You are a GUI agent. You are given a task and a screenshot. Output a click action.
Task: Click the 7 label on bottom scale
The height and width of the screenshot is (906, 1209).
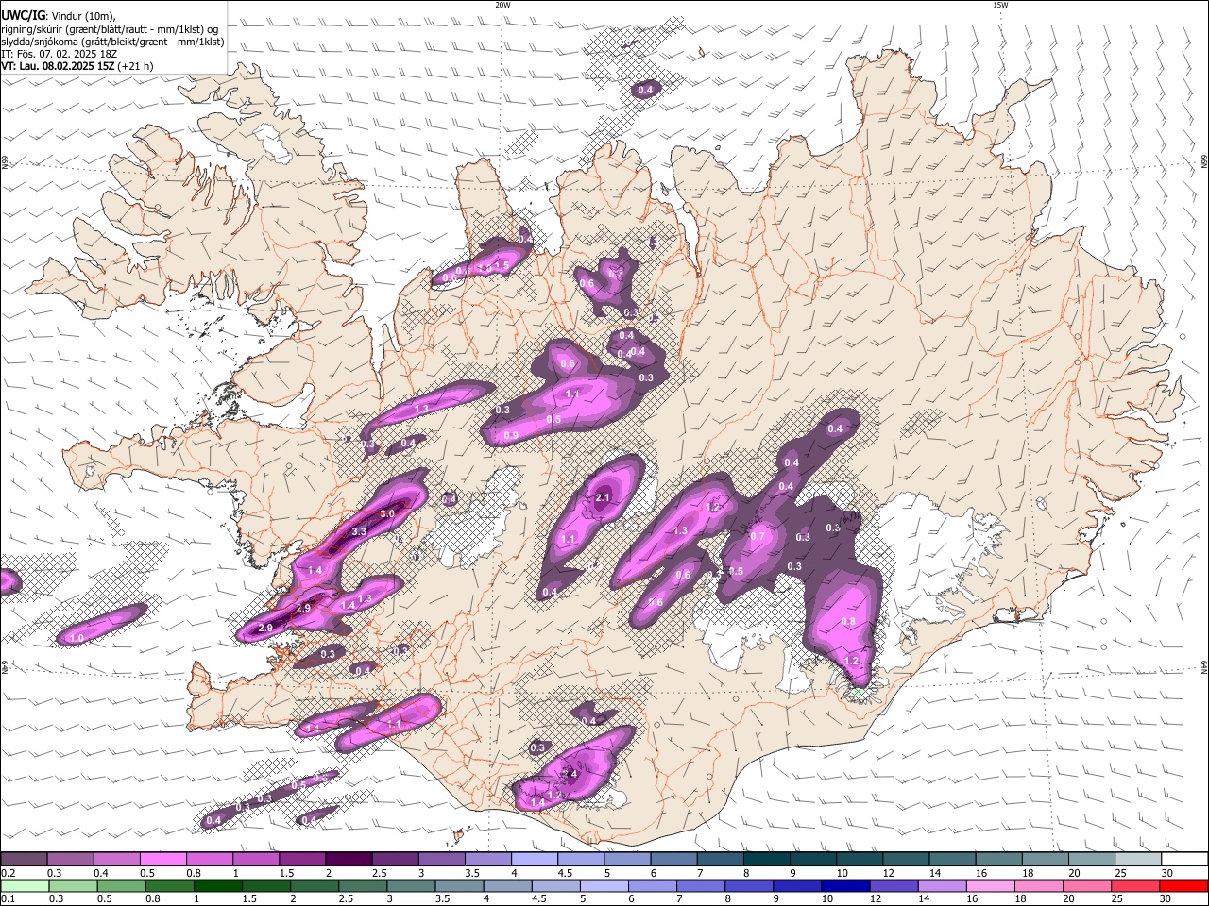679,899
